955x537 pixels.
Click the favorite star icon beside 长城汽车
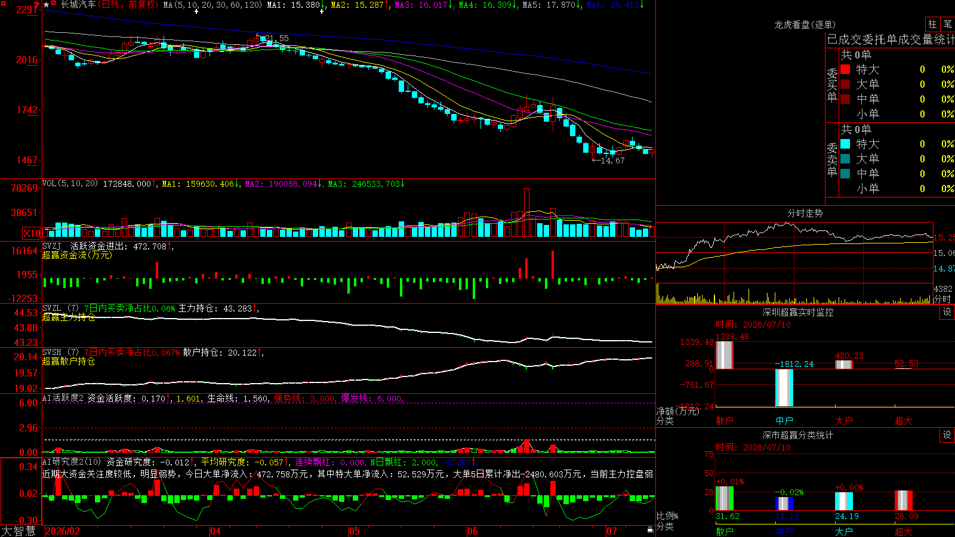pos(47,5)
